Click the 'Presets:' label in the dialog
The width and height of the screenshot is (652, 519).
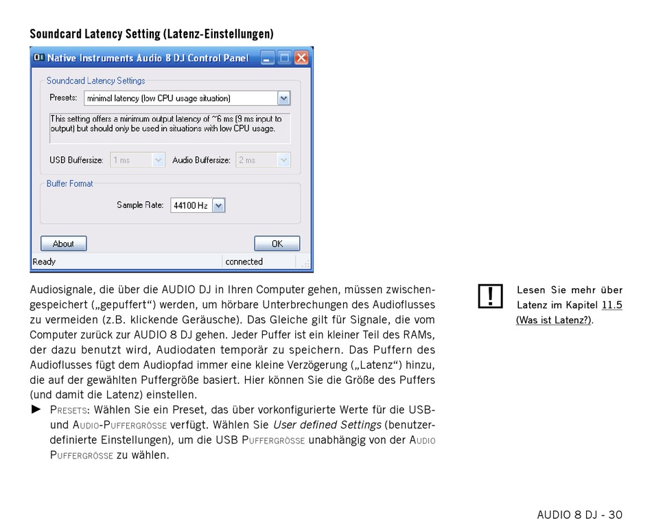(x=63, y=97)
